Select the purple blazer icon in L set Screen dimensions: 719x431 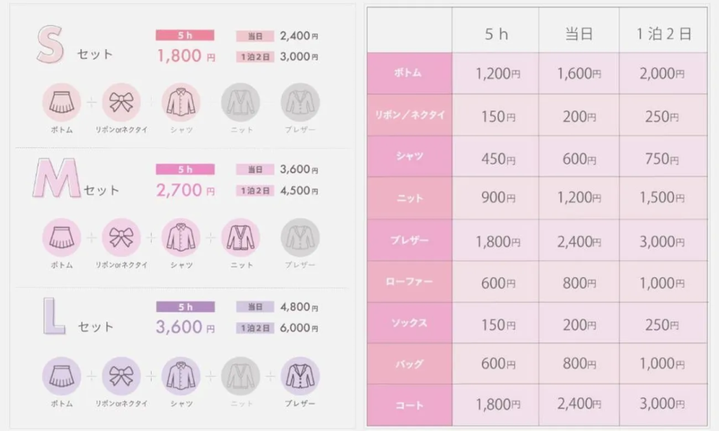click(300, 376)
